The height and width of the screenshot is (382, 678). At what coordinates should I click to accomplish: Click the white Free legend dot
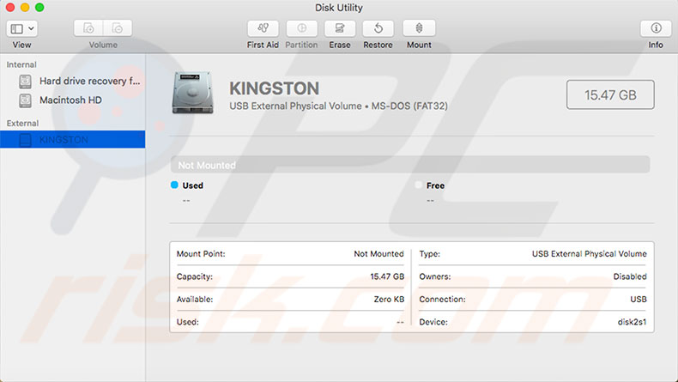click(x=418, y=185)
